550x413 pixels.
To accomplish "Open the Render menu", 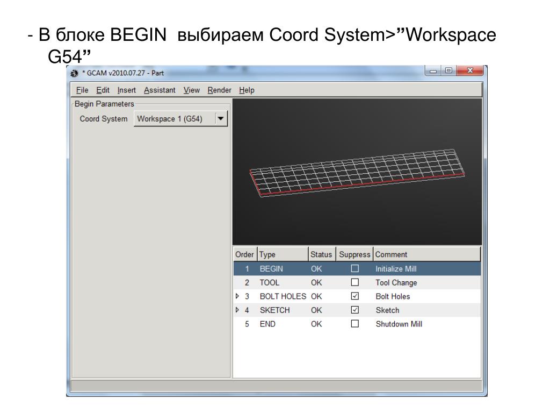I will tap(219, 90).
